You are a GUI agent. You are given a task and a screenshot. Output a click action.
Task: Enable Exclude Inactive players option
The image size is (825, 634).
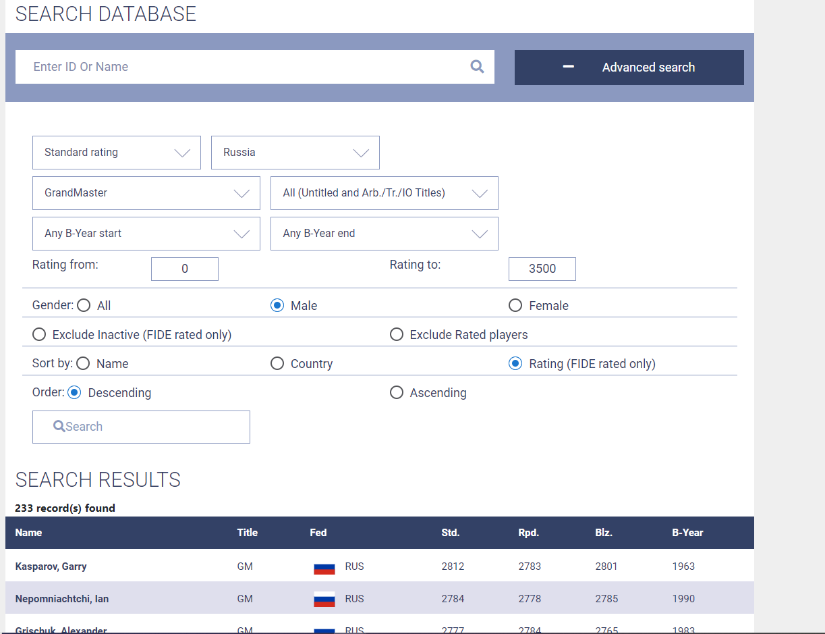[40, 335]
